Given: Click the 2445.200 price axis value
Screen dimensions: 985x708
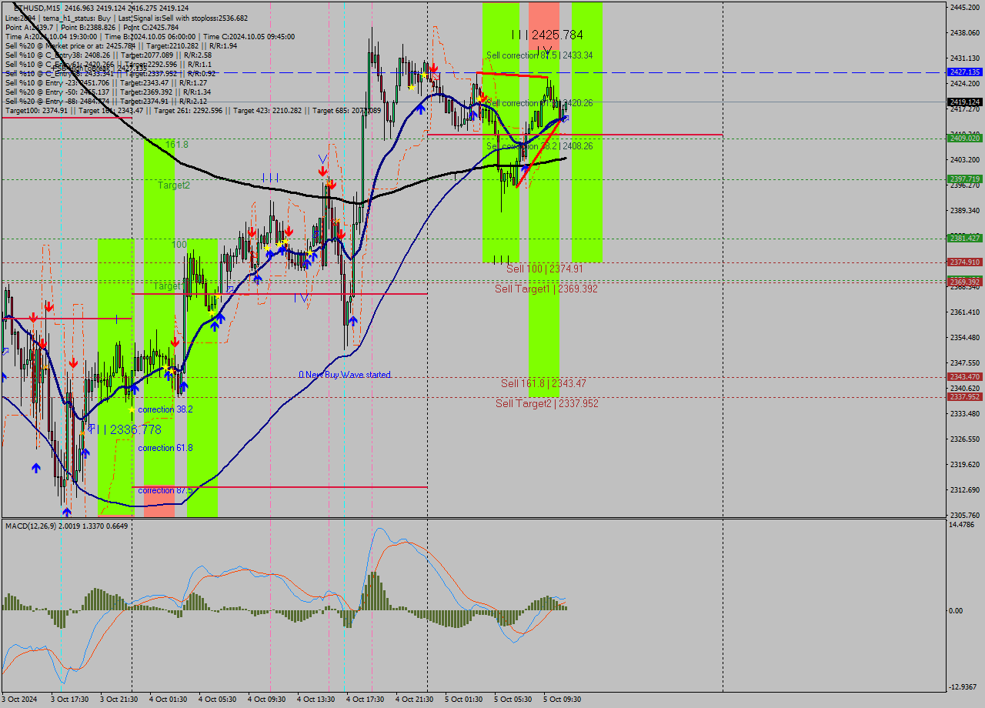Looking at the screenshot, I should 964,7.
